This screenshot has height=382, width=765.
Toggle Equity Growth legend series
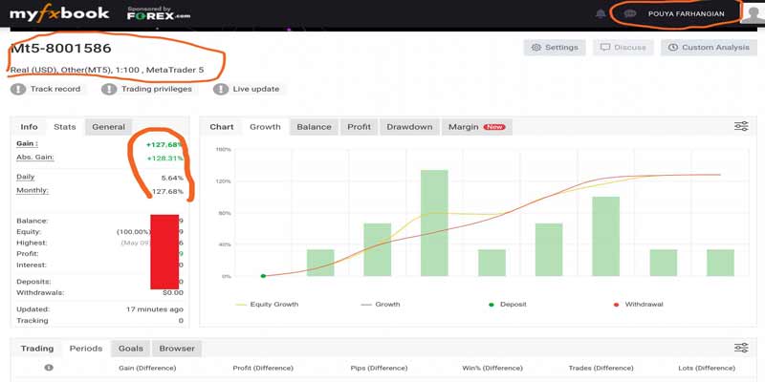pyautogui.click(x=267, y=304)
